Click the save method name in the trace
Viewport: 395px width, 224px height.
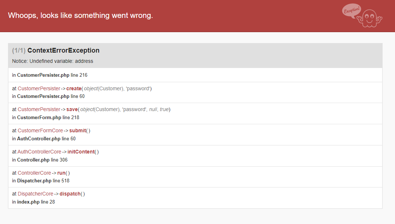pos(72,109)
